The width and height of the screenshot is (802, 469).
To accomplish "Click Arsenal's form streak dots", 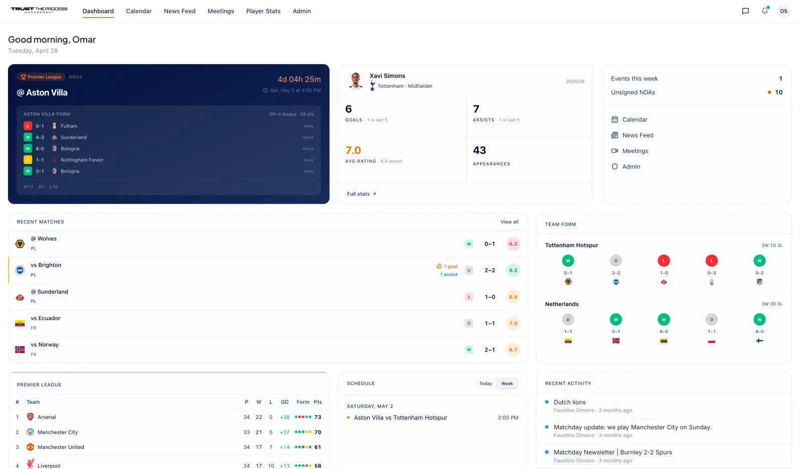I will (x=303, y=417).
